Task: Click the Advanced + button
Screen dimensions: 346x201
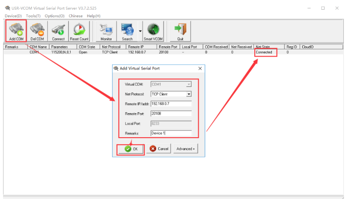Action: point(185,149)
